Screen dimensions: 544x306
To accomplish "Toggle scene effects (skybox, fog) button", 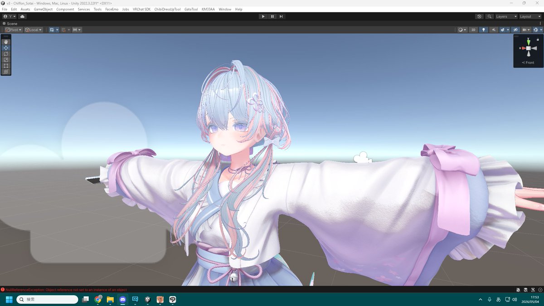I will point(503,29).
